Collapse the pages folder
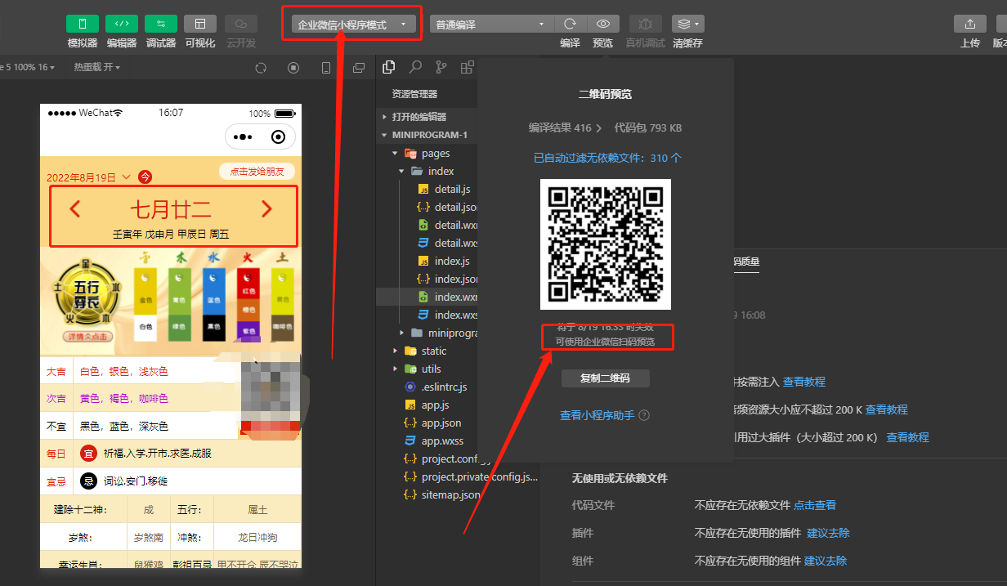Image resolution: width=1007 pixels, height=586 pixels. 427,153
